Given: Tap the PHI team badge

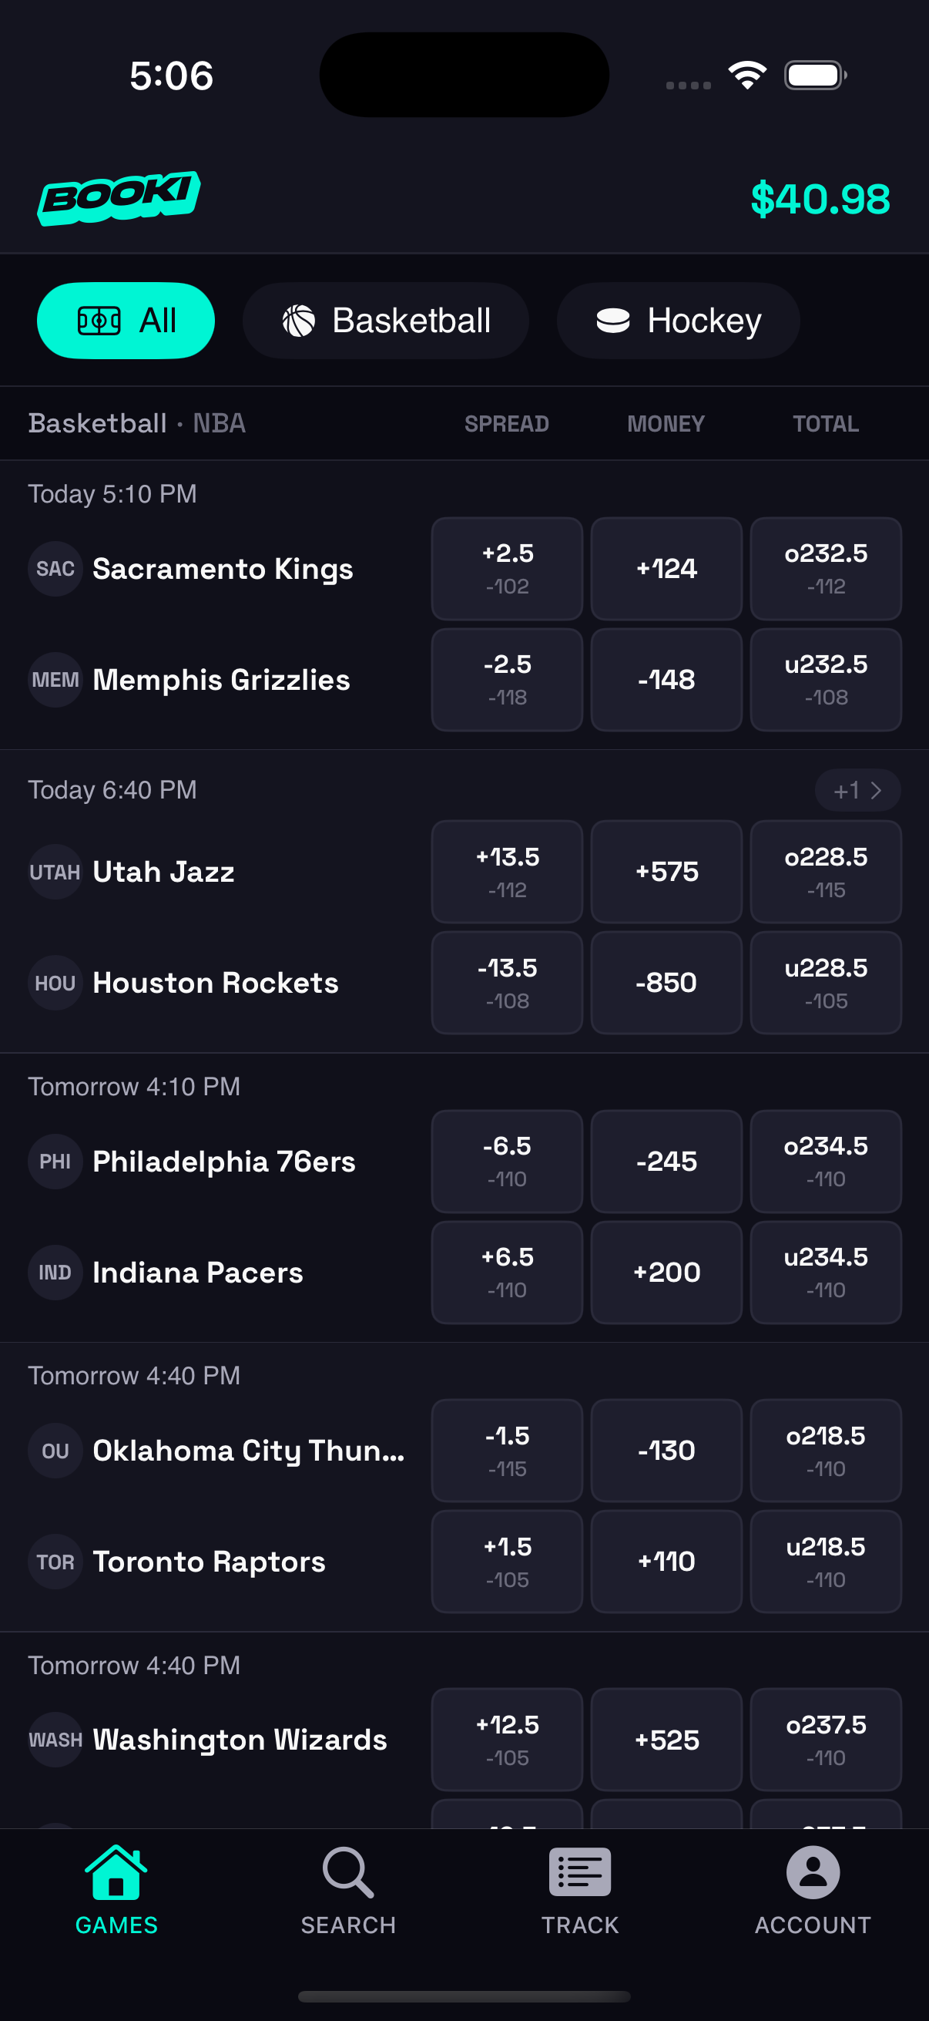Looking at the screenshot, I should coord(55,1162).
